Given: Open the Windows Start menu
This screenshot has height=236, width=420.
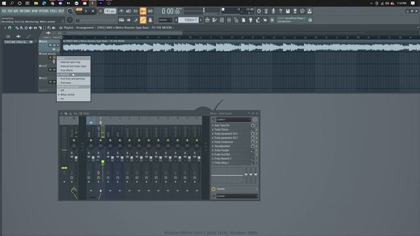Looking at the screenshot, I should [4, 3].
